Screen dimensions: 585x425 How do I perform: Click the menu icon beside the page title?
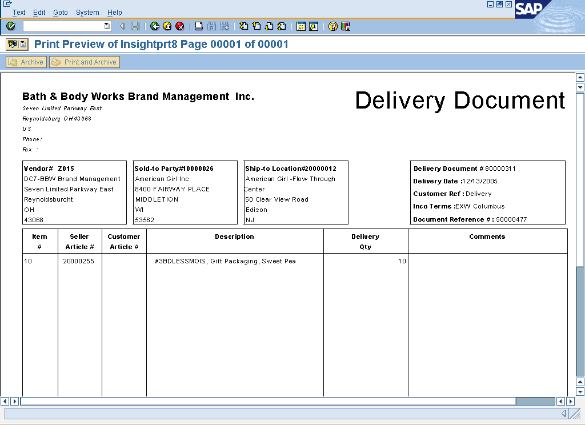coord(17,45)
